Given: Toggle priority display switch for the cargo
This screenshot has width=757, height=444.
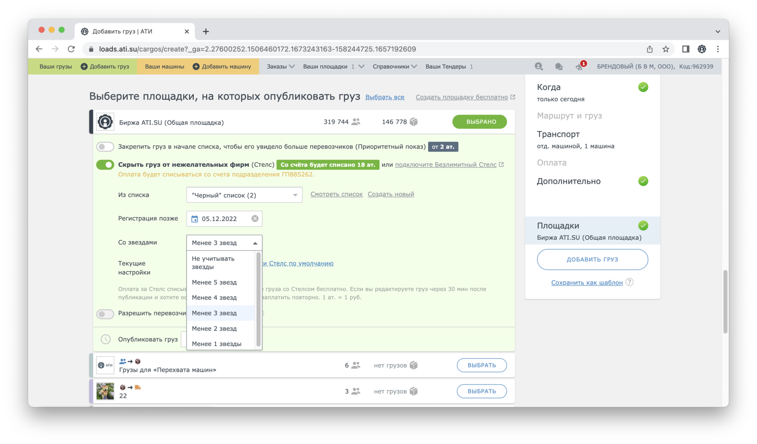Looking at the screenshot, I should (x=105, y=147).
